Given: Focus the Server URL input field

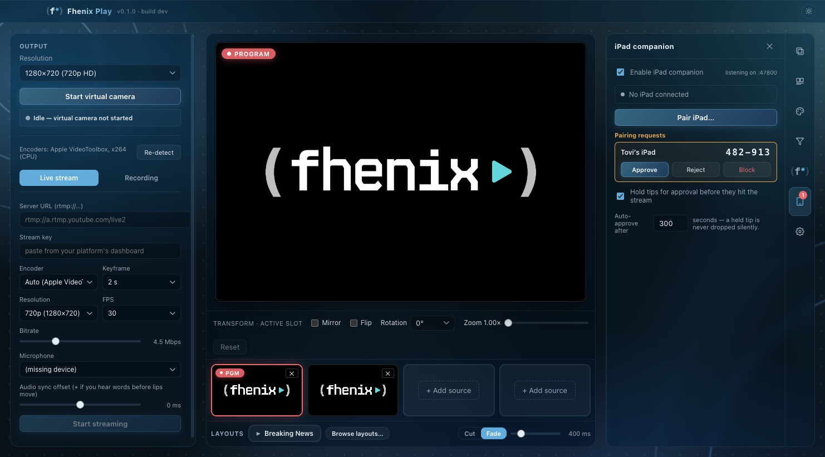Looking at the screenshot, I should pos(105,219).
